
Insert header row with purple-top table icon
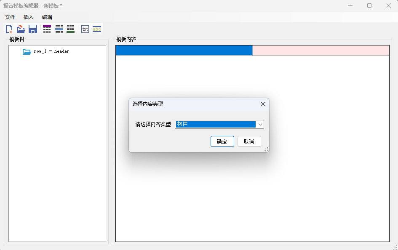coord(47,29)
